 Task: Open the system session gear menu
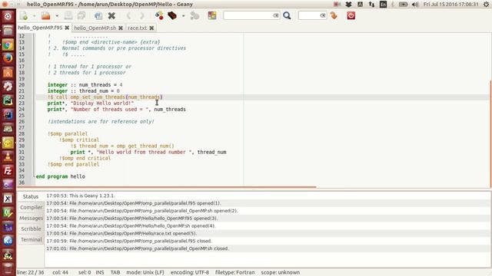(x=486, y=5)
